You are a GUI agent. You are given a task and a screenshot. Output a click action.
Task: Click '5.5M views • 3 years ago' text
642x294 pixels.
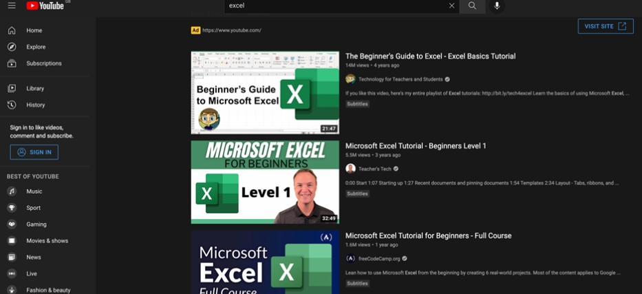(373, 155)
